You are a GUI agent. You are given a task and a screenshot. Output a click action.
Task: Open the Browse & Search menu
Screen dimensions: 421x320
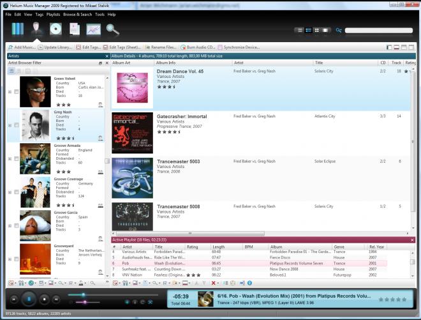point(78,15)
